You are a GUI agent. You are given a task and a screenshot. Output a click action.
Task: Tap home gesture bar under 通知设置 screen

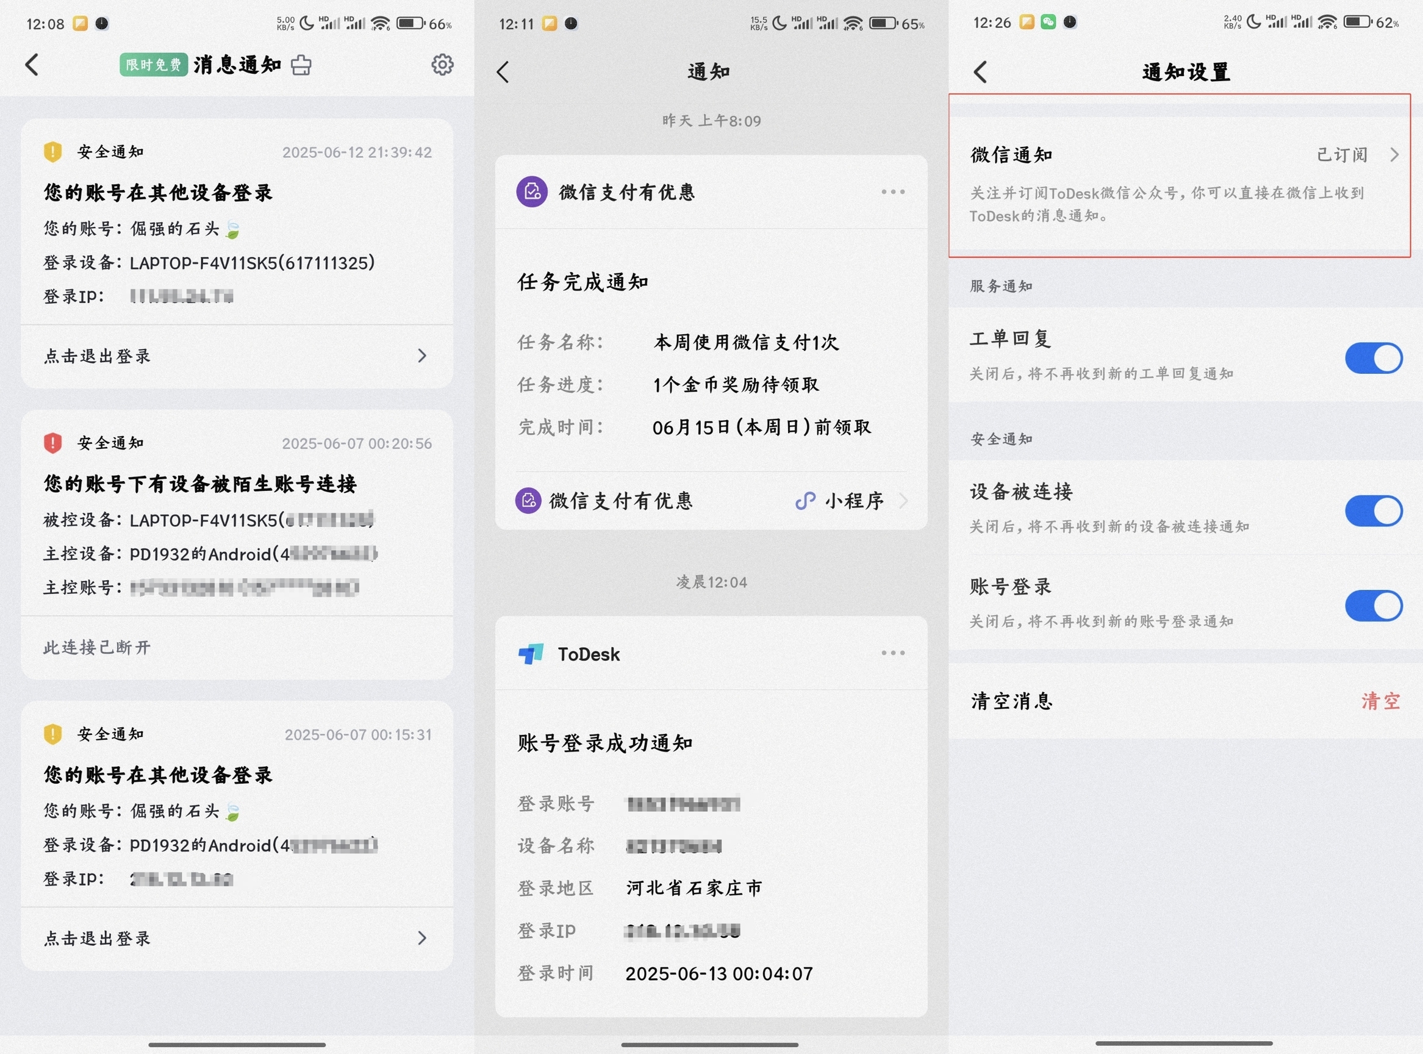tap(1184, 1043)
